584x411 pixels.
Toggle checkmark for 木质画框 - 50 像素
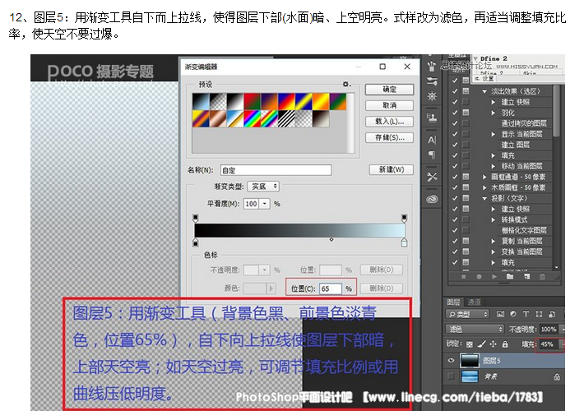(455, 187)
